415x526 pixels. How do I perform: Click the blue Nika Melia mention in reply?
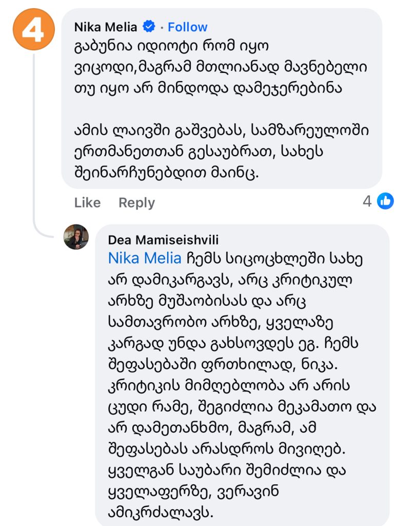pyautogui.click(x=145, y=258)
